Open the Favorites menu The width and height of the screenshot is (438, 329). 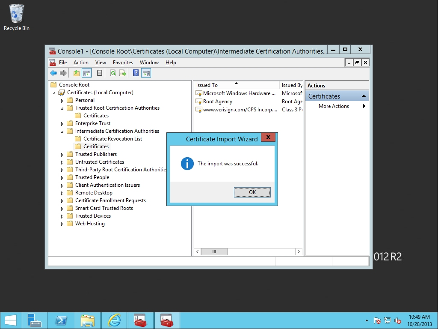(123, 63)
